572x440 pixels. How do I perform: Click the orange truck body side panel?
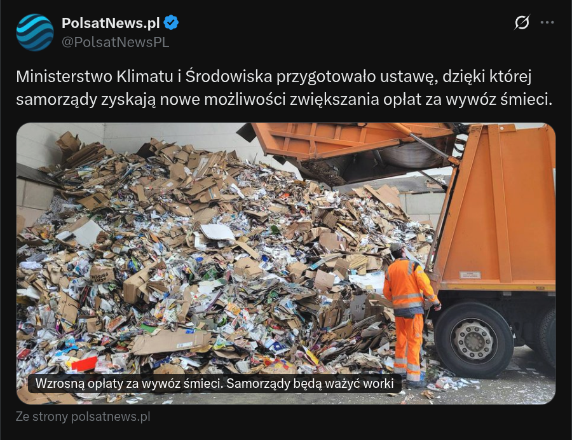(498, 204)
